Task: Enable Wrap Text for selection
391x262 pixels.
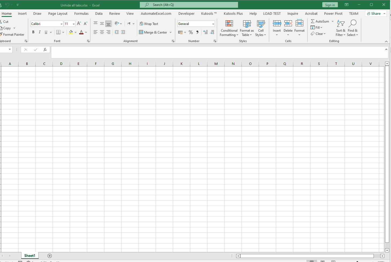Action: point(149,24)
